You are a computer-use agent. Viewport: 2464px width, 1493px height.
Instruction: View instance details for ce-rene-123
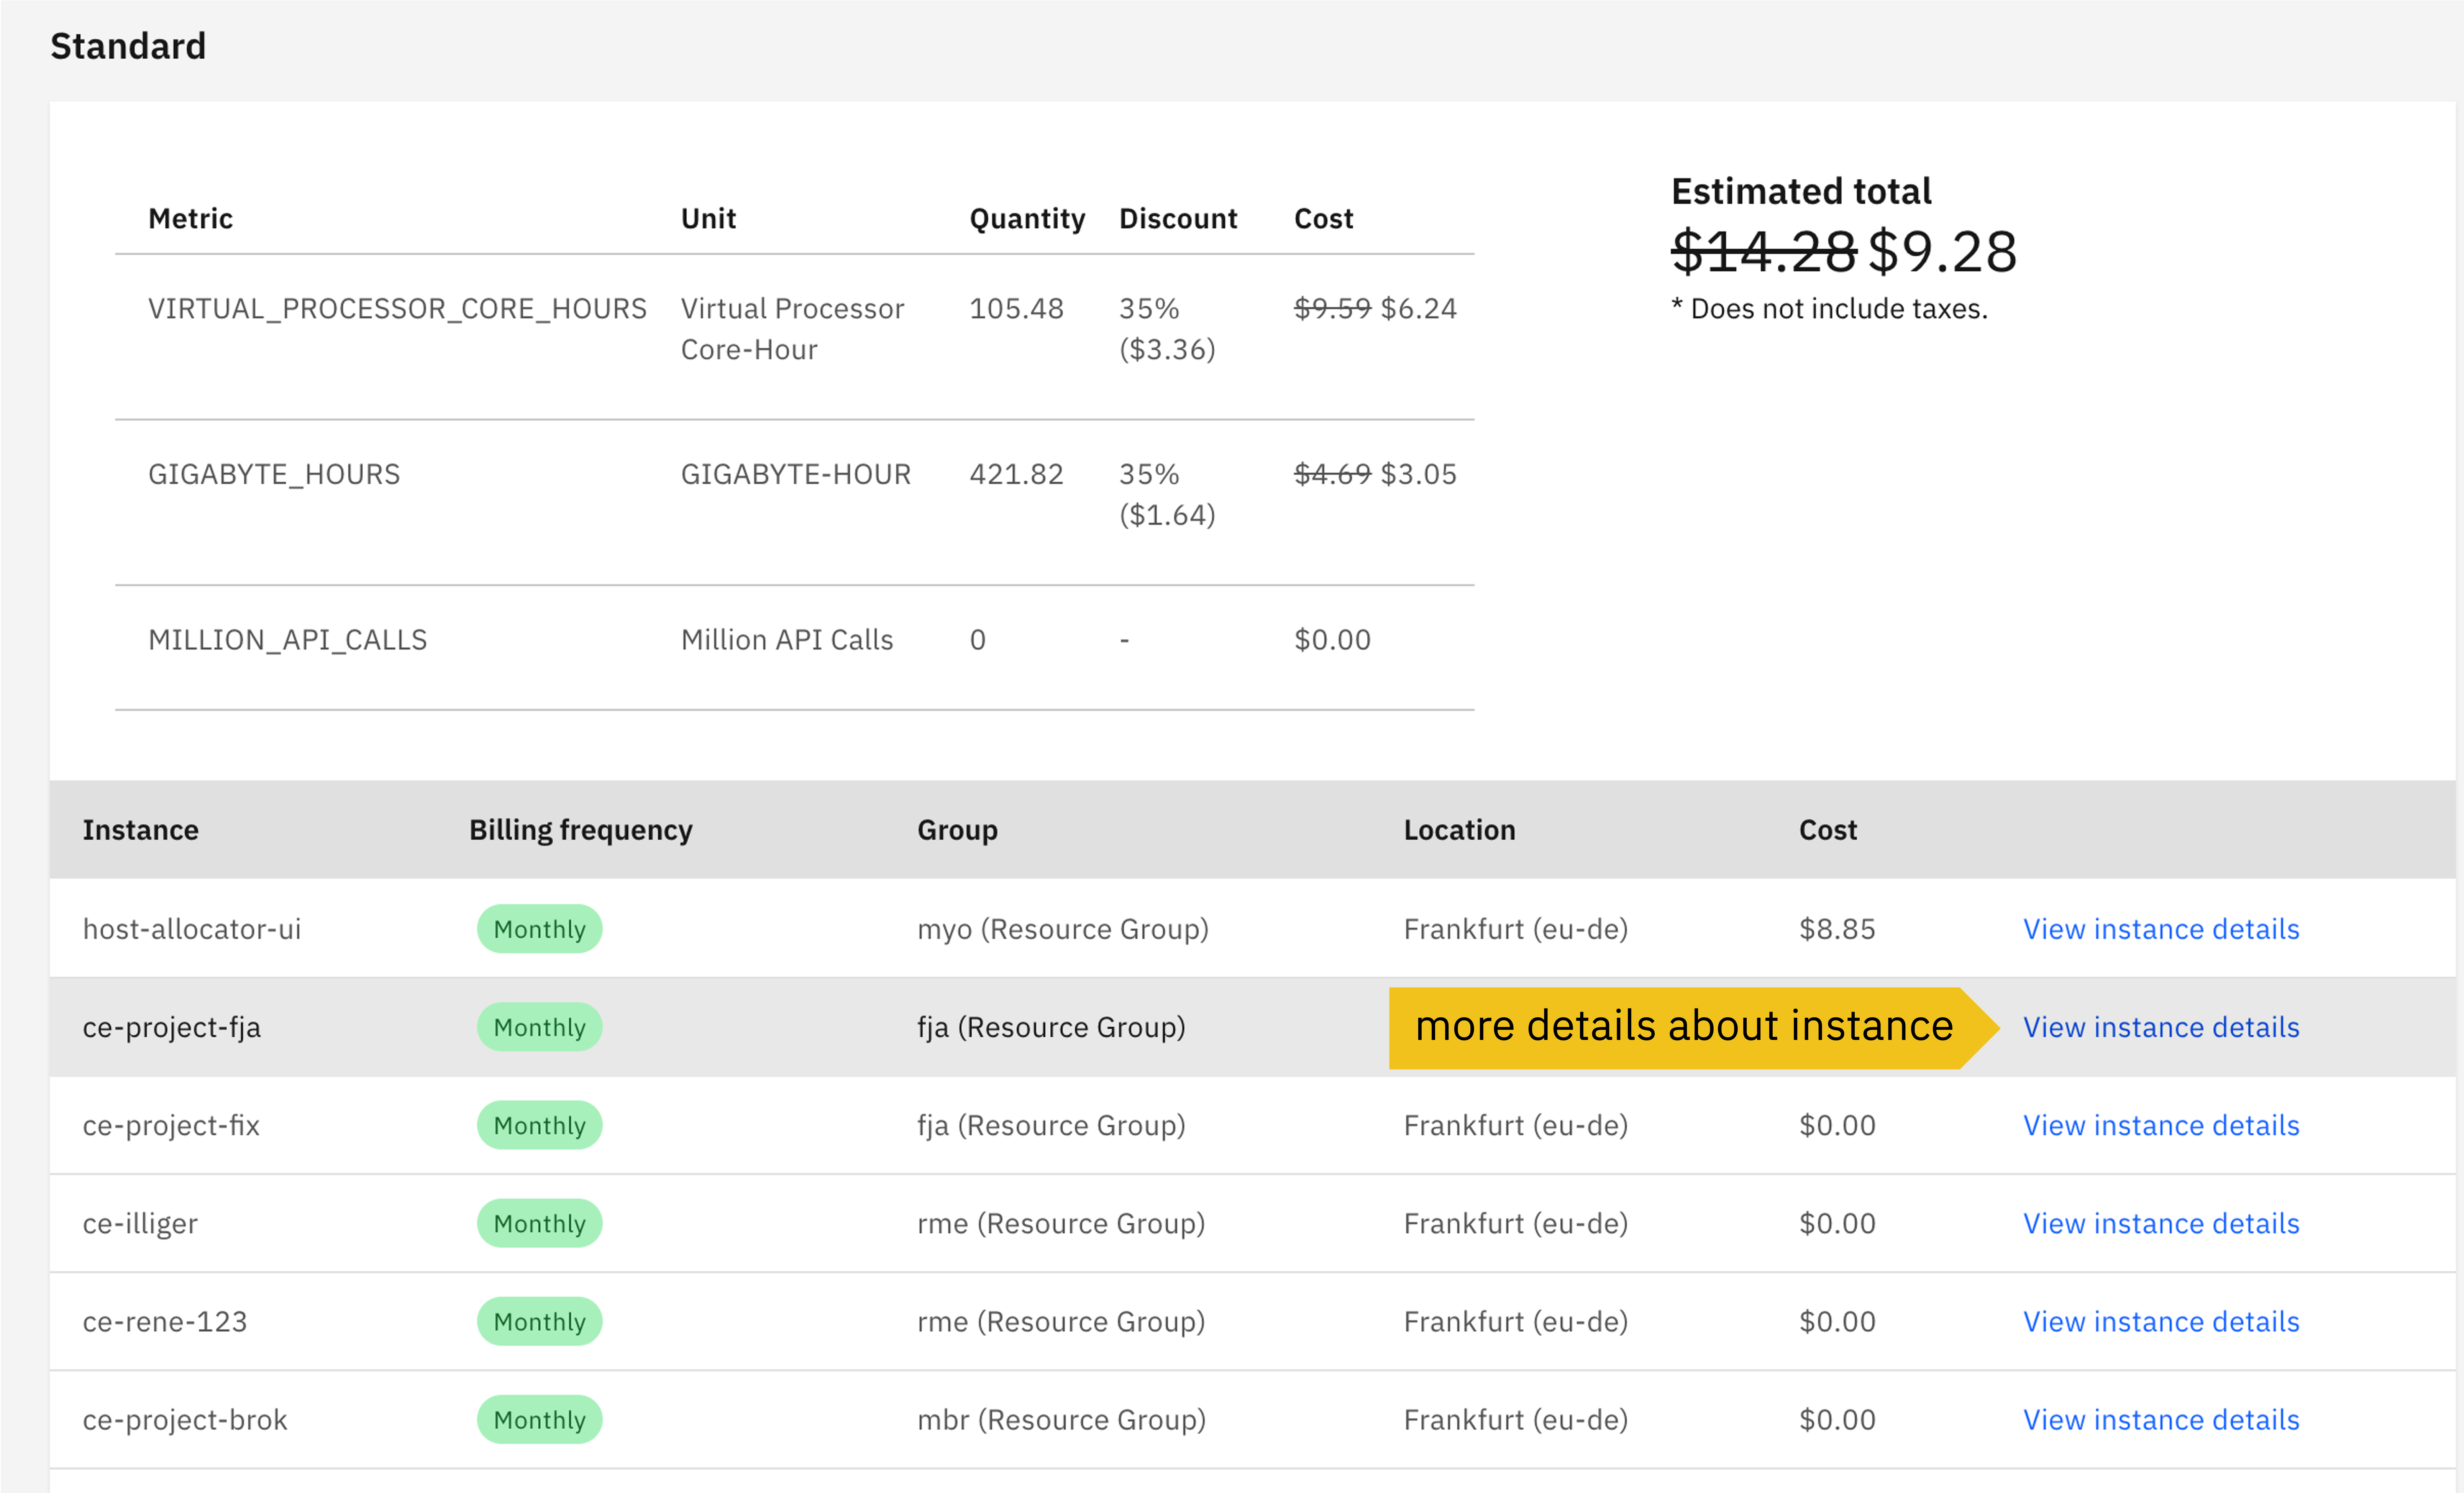(x=2160, y=1321)
